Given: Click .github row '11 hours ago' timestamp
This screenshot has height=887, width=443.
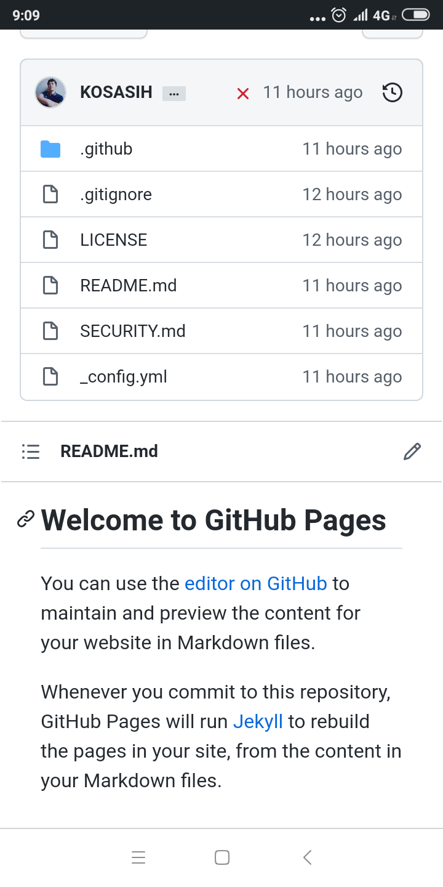Looking at the screenshot, I should (352, 149).
